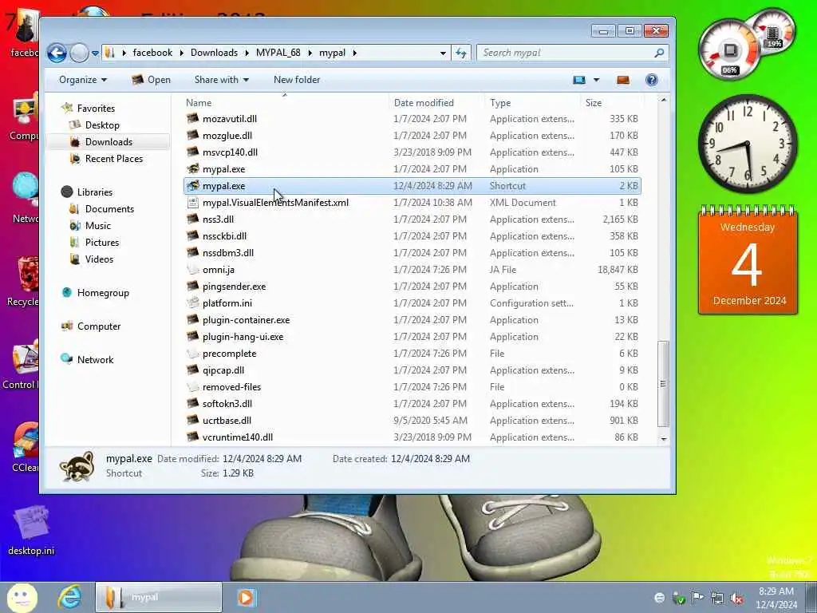Toggle the preview pane button
Screen dimensions: 817x613
coord(623,80)
